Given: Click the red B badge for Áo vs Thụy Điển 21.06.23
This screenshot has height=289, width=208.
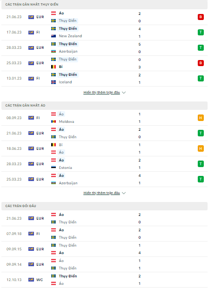Looking at the screenshot, I should (201, 17).
